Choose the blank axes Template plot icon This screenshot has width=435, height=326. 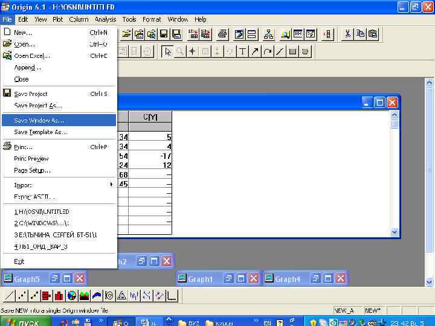[172, 296]
